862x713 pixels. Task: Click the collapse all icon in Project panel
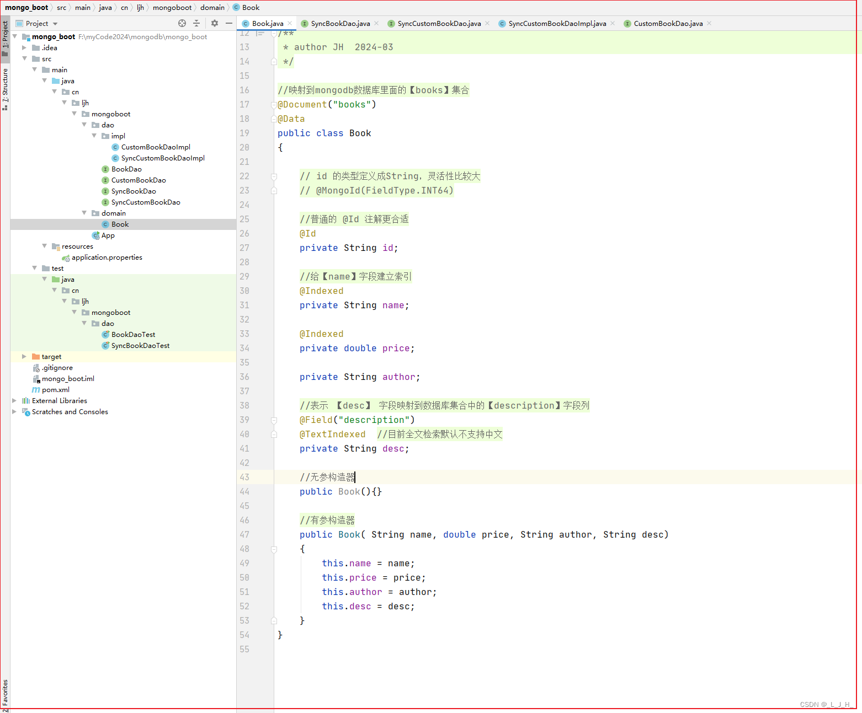(x=196, y=23)
